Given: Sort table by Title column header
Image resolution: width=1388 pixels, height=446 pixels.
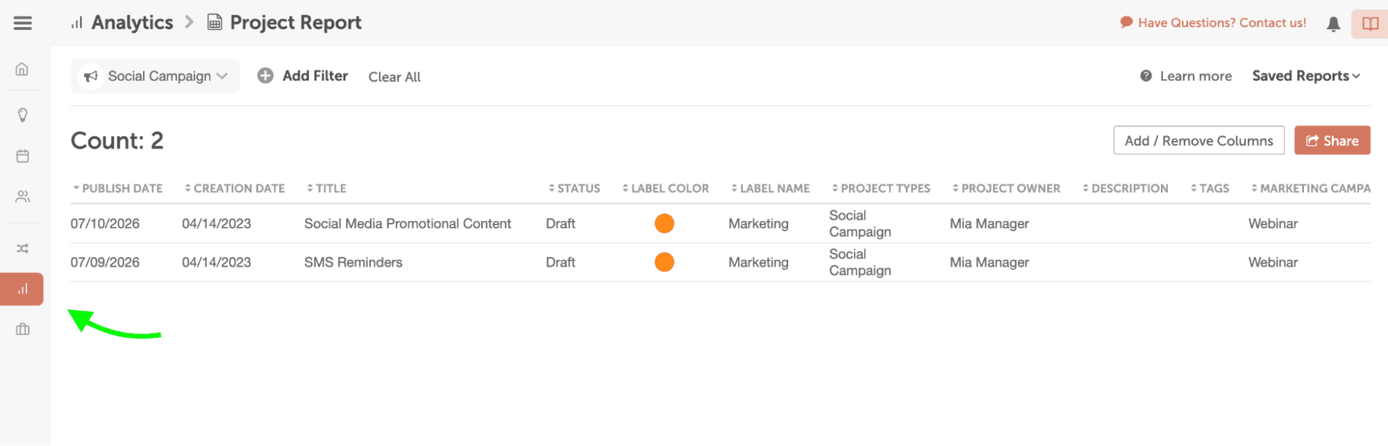Looking at the screenshot, I should [x=326, y=188].
